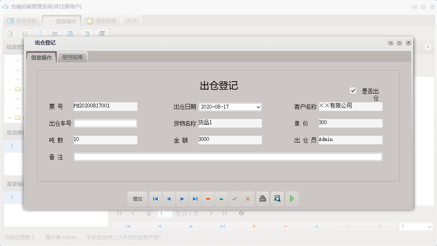Viewport: 437px width, 246px height.
Task: Open the 系统导航 tab
Action: pyautogui.click(x=21, y=20)
